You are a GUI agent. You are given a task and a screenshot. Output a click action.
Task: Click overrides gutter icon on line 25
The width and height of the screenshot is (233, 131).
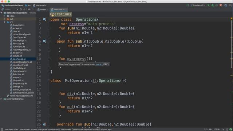pos(44,124)
